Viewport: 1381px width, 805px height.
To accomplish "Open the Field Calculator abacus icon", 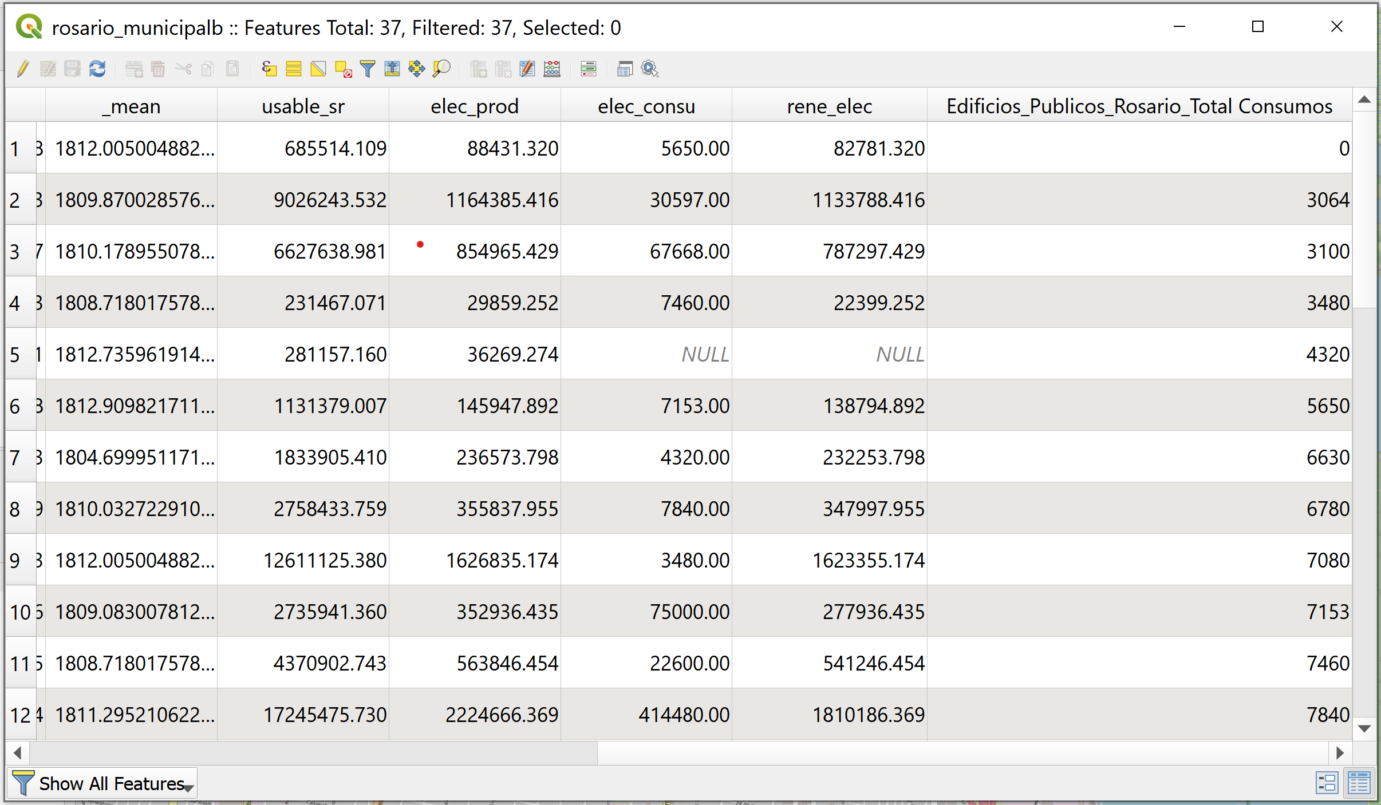I will [552, 69].
